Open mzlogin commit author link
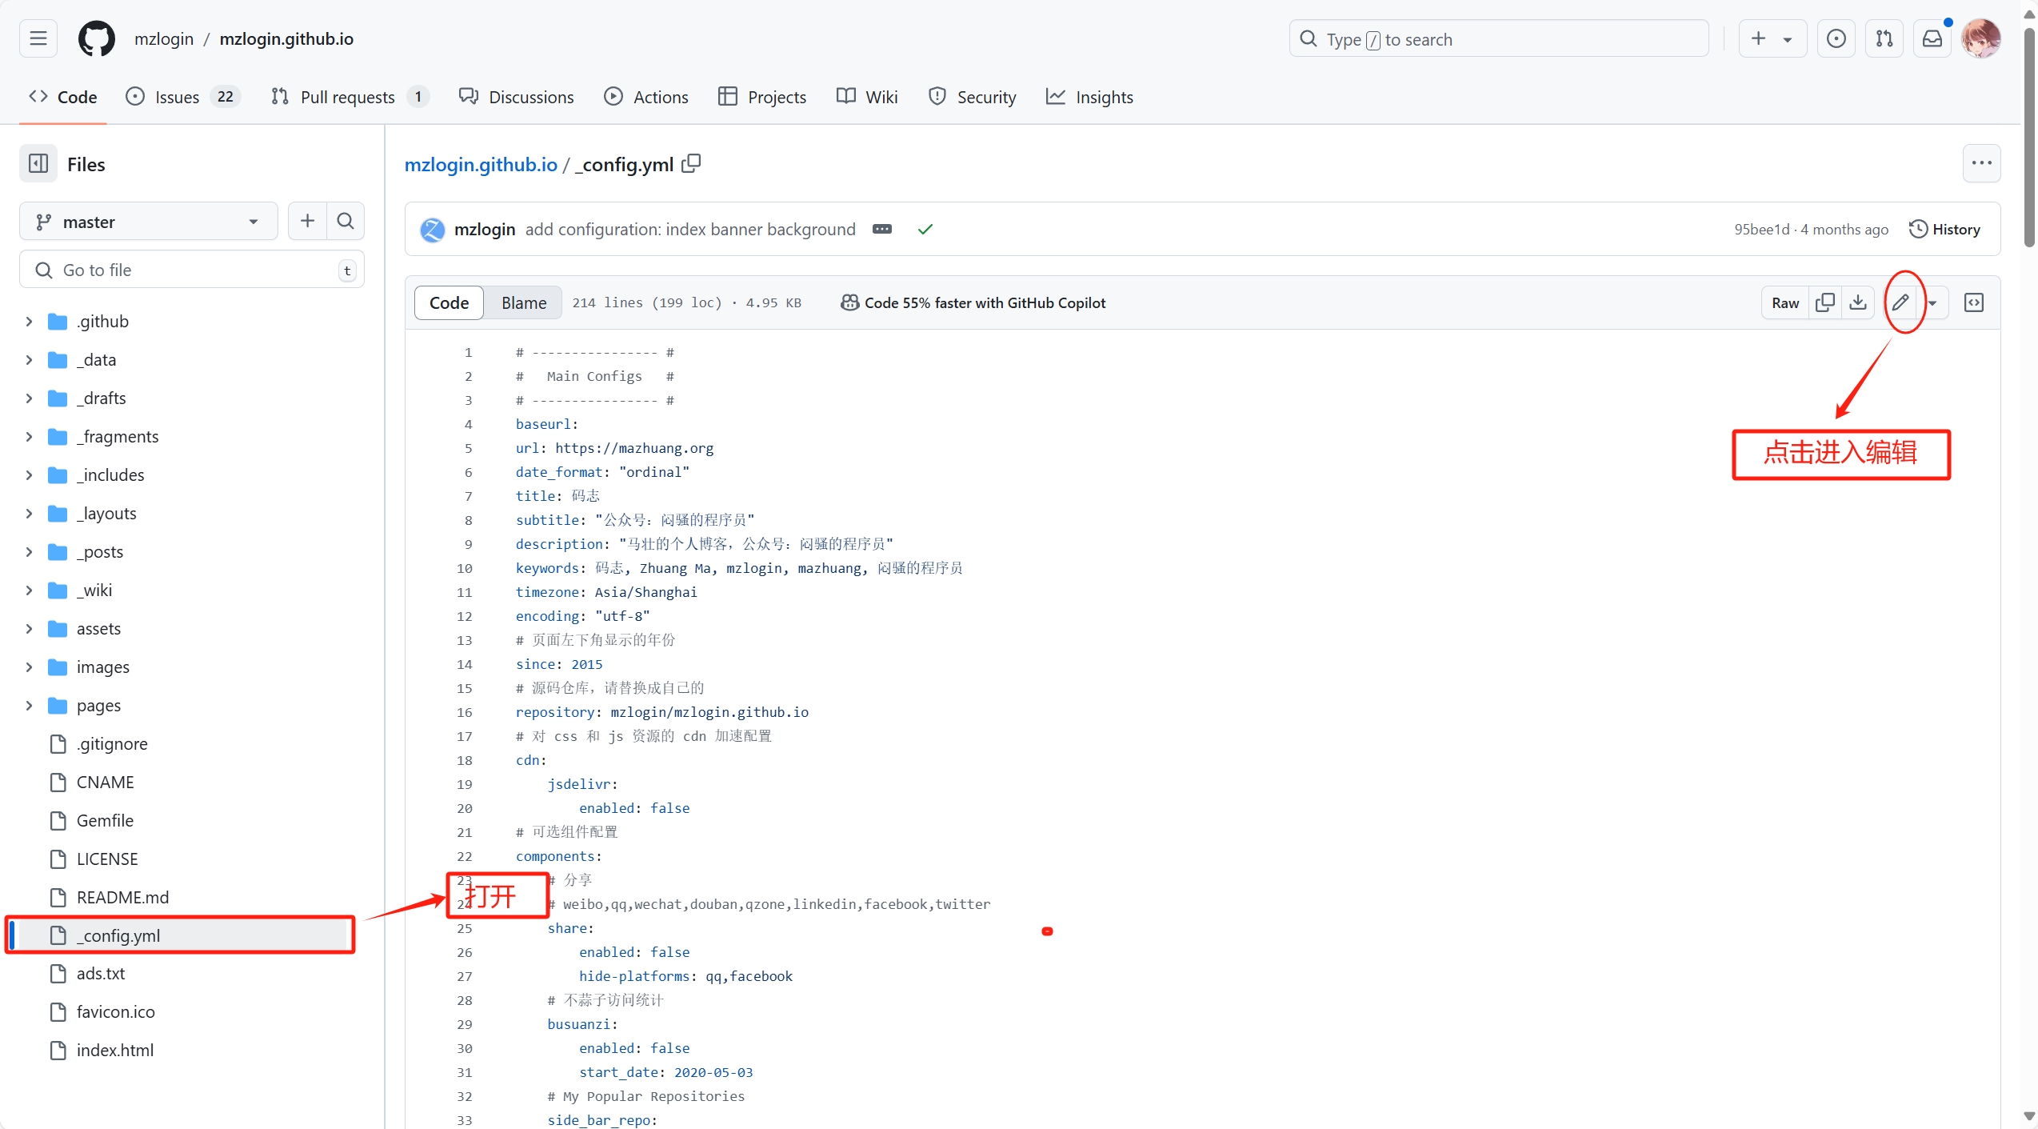The image size is (2038, 1129). 485,230
